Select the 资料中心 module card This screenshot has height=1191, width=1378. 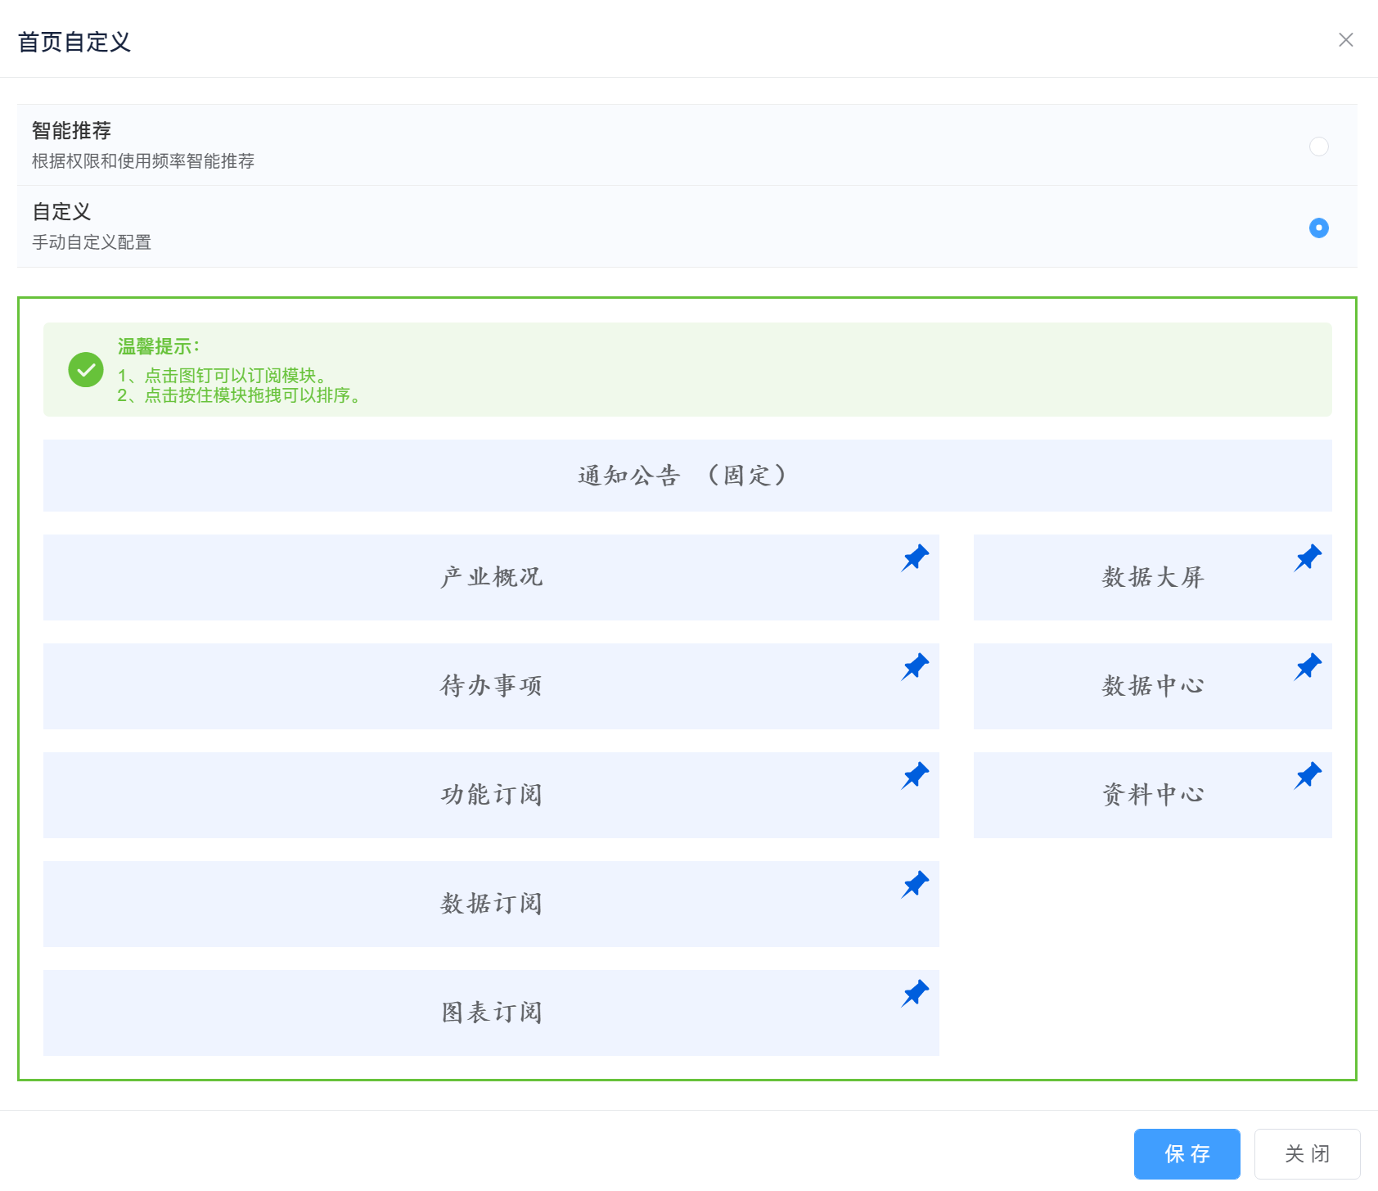1153,795
